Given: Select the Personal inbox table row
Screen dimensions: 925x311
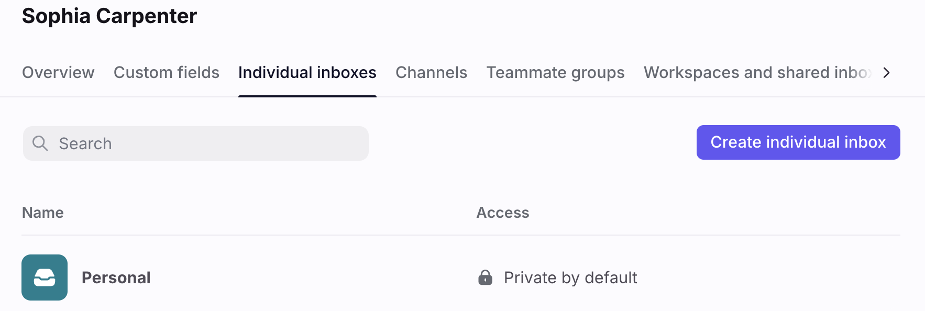Looking at the screenshot, I should click(461, 277).
